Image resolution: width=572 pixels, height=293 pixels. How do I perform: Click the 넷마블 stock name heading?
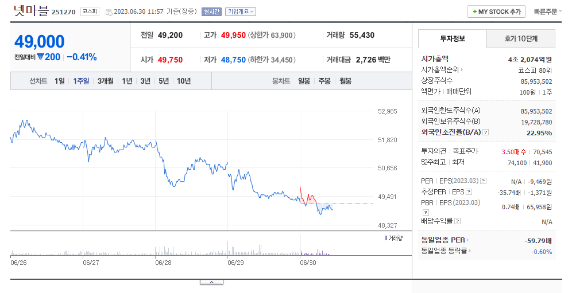click(x=31, y=10)
